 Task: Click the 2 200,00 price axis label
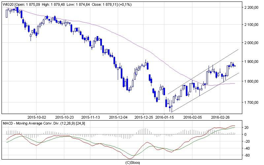coord(252,7)
